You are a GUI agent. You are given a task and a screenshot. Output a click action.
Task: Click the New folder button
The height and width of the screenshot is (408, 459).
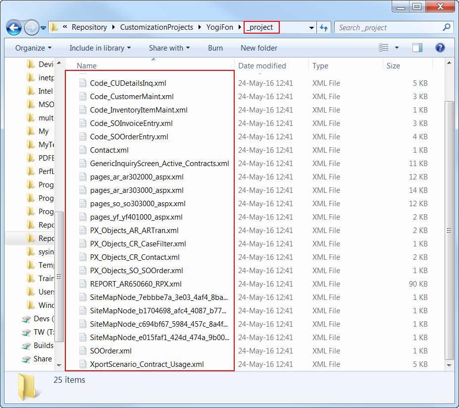pos(259,48)
